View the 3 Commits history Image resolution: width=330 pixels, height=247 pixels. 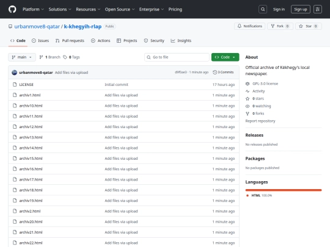pyautogui.click(x=223, y=72)
